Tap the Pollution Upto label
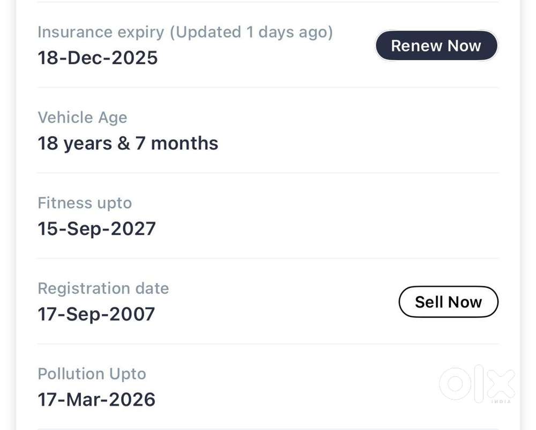This screenshot has height=430, width=536. 92,374
